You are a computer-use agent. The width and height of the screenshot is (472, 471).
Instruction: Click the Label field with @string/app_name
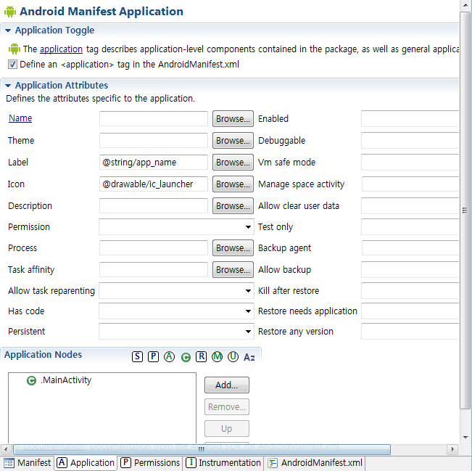click(154, 163)
